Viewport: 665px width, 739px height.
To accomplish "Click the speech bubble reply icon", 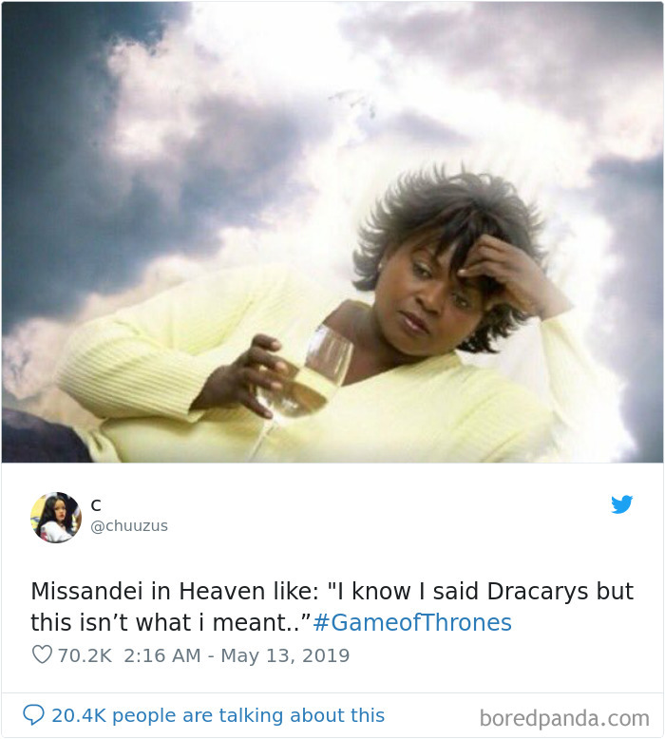I will [x=33, y=715].
